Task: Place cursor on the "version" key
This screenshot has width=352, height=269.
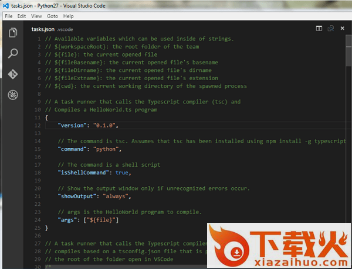Action: [x=72, y=125]
